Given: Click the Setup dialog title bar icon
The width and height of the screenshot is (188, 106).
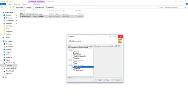Looking at the screenshot, I should tap(69, 37).
